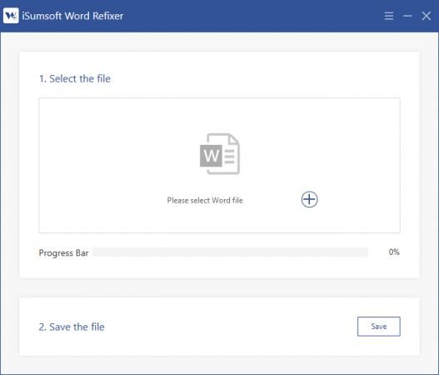Click the "Progress Bar" label
The height and width of the screenshot is (375, 439).
63,252
